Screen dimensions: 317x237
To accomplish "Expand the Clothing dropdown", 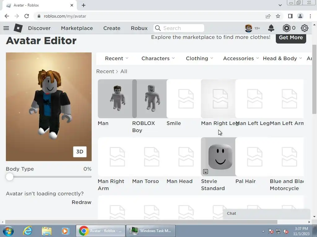I will coord(200,58).
